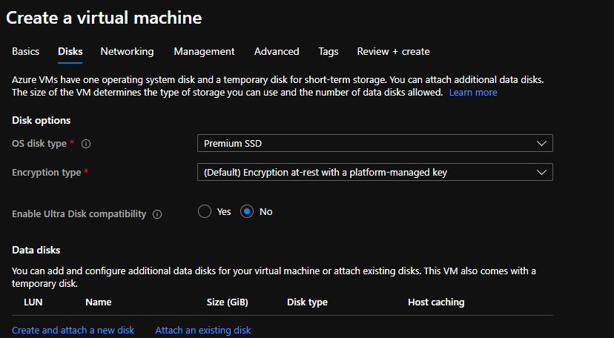Go to the Management tab
614x338 pixels.
coord(204,51)
